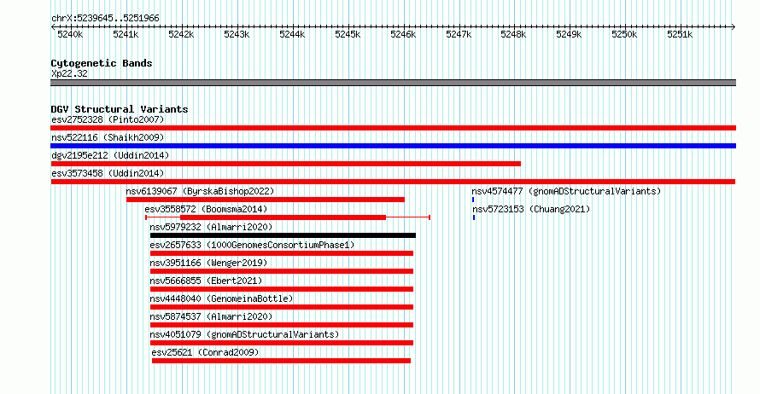Click the nsv5723153 (Chuang2021) label
Screen dimensions: 760x394
(531, 209)
